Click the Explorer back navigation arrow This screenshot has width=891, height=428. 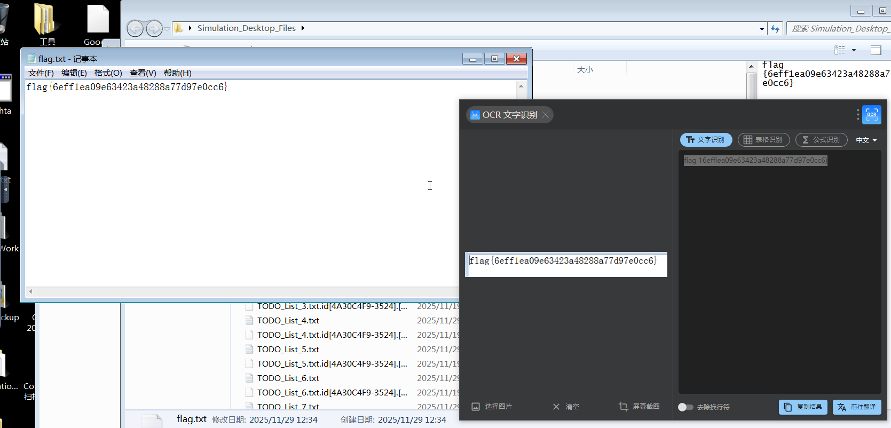(x=135, y=29)
